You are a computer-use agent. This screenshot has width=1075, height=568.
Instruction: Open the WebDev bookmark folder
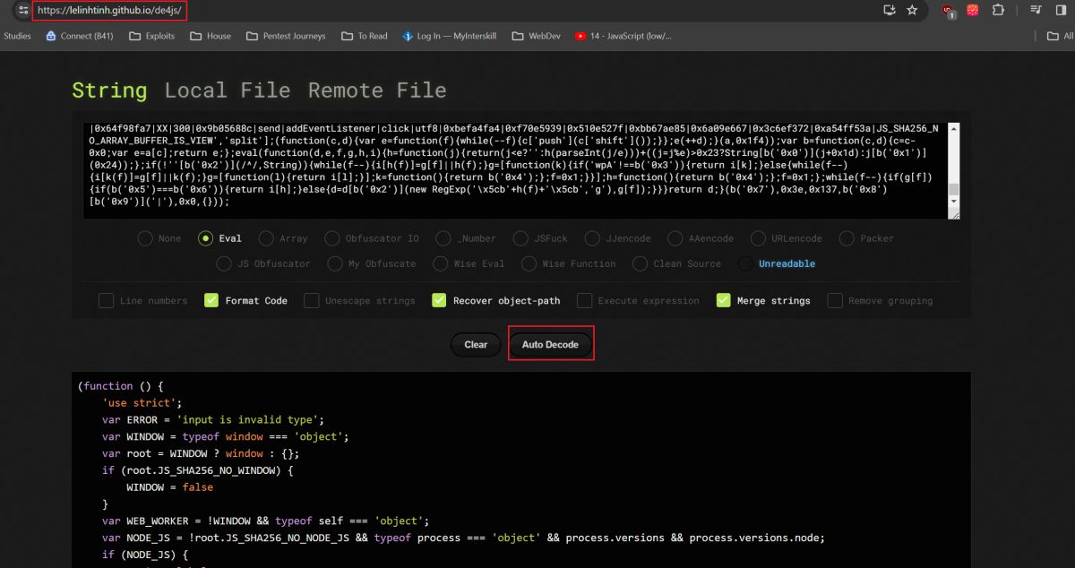point(537,36)
